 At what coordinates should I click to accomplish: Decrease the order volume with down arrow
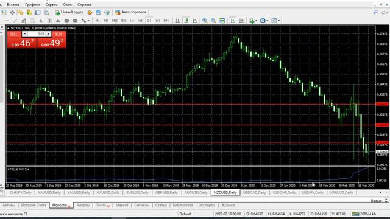click(x=24, y=34)
